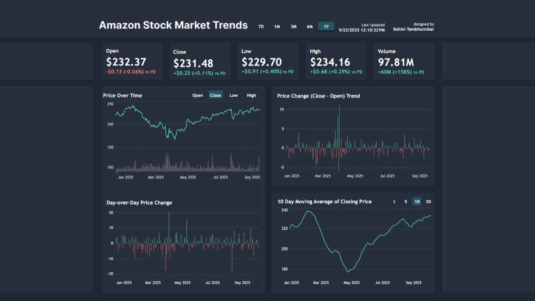
Task: Switch to the 20-day moving average
Action: coord(428,202)
